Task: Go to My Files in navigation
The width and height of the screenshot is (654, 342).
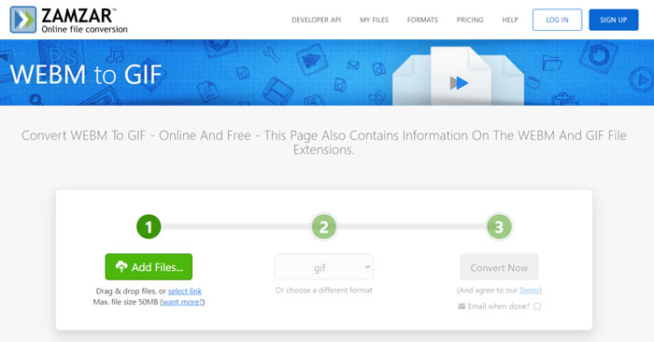Action: [x=374, y=20]
